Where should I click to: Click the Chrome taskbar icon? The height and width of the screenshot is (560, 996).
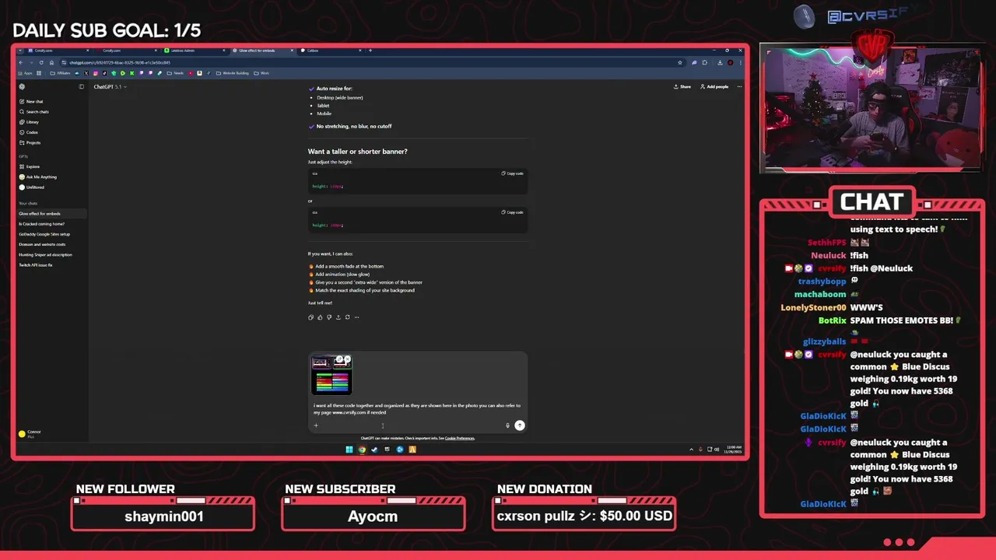point(362,449)
